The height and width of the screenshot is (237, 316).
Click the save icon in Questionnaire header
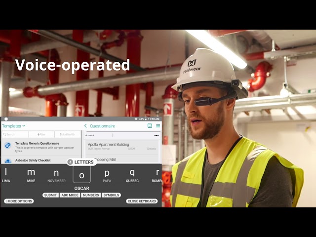coord(150,126)
